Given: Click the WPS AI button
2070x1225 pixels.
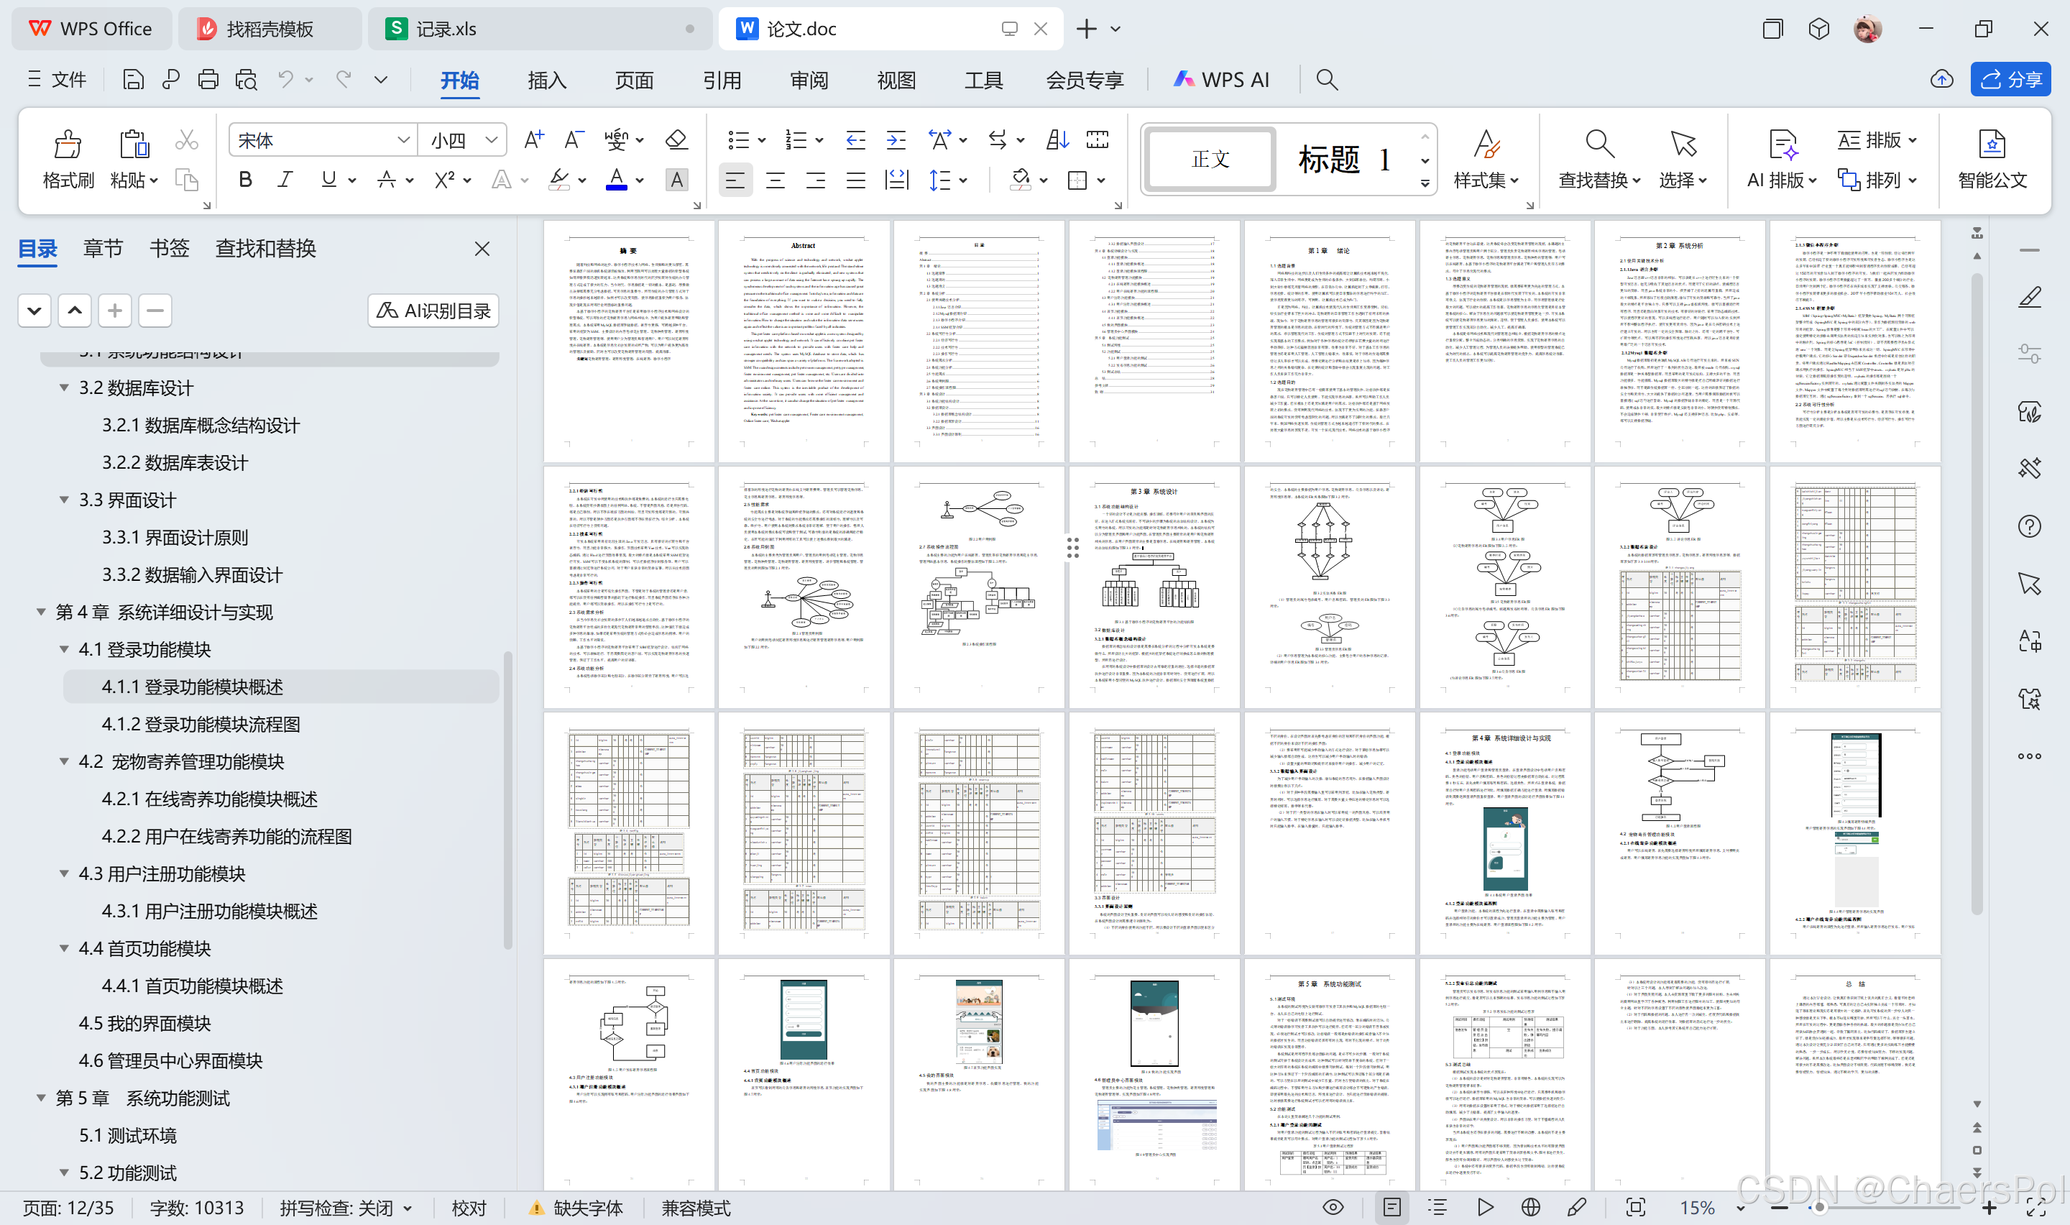Looking at the screenshot, I should click(x=1222, y=79).
